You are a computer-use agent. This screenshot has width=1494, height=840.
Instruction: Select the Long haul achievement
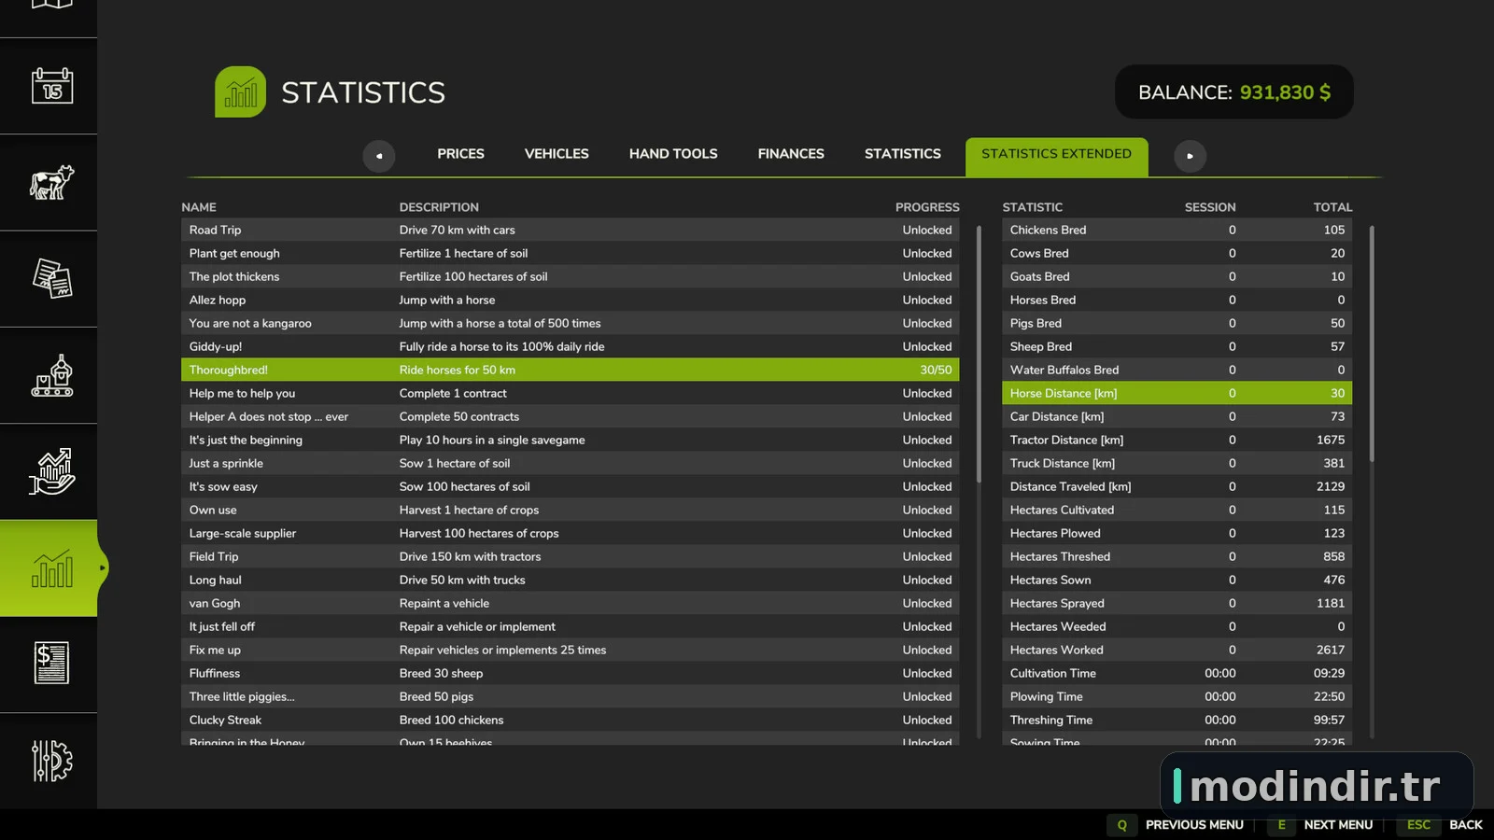[x=570, y=580]
